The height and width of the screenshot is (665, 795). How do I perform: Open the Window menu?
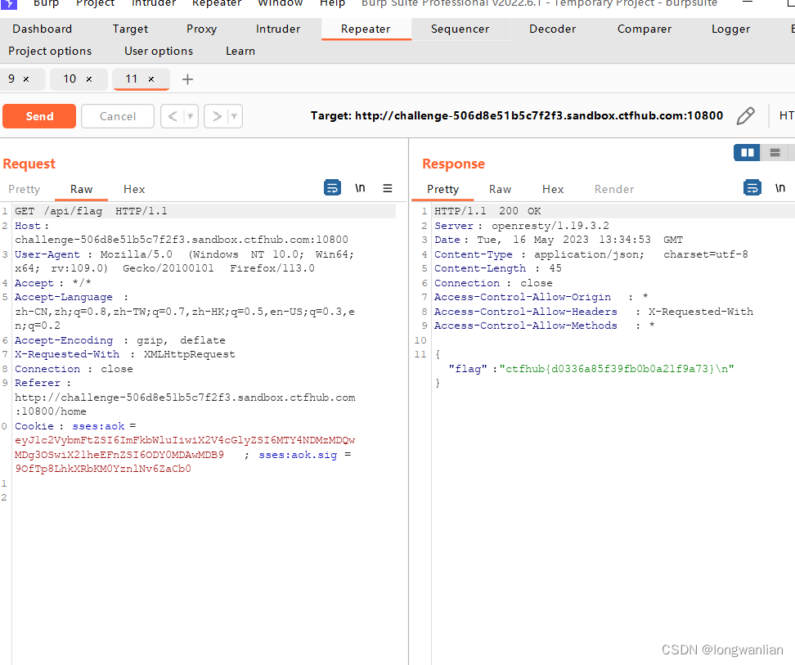point(280,3)
